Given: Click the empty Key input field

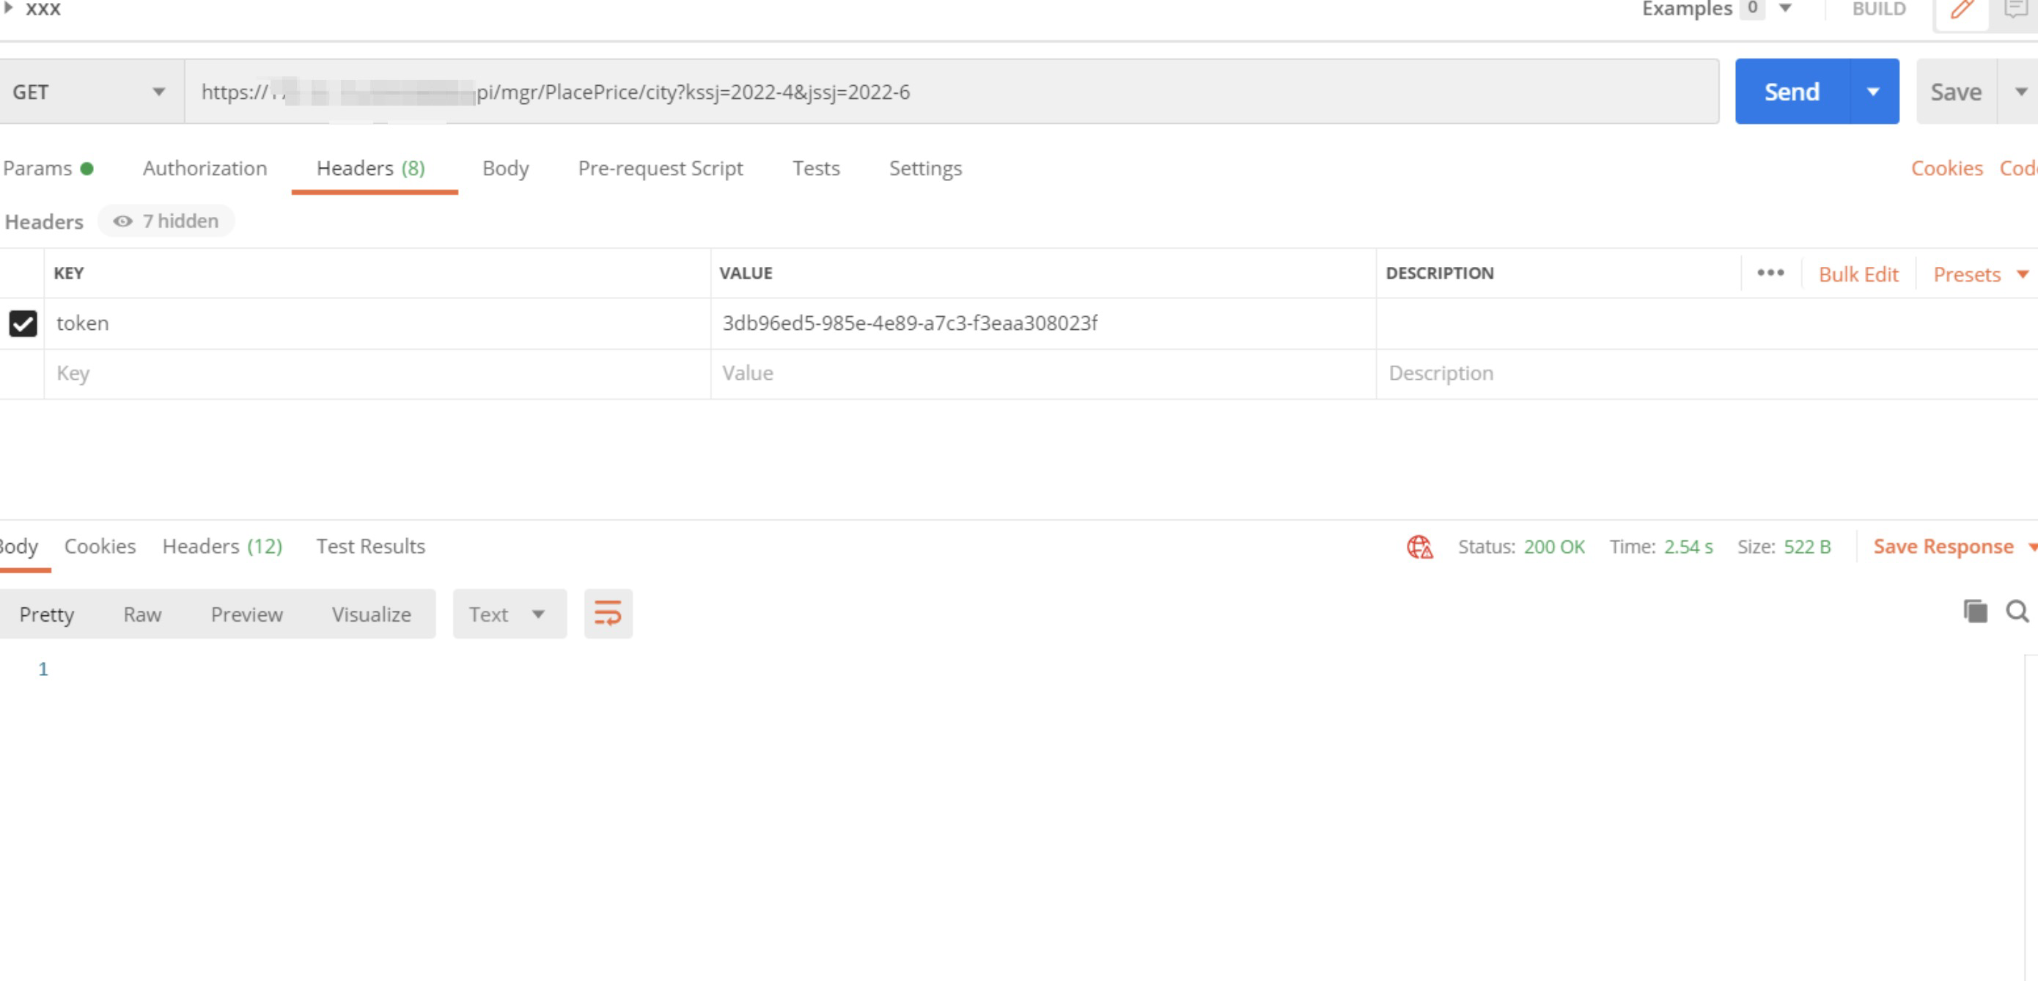Looking at the screenshot, I should click(x=378, y=373).
